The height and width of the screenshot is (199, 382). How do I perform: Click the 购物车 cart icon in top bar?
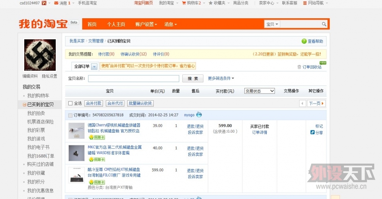tap(184, 3)
